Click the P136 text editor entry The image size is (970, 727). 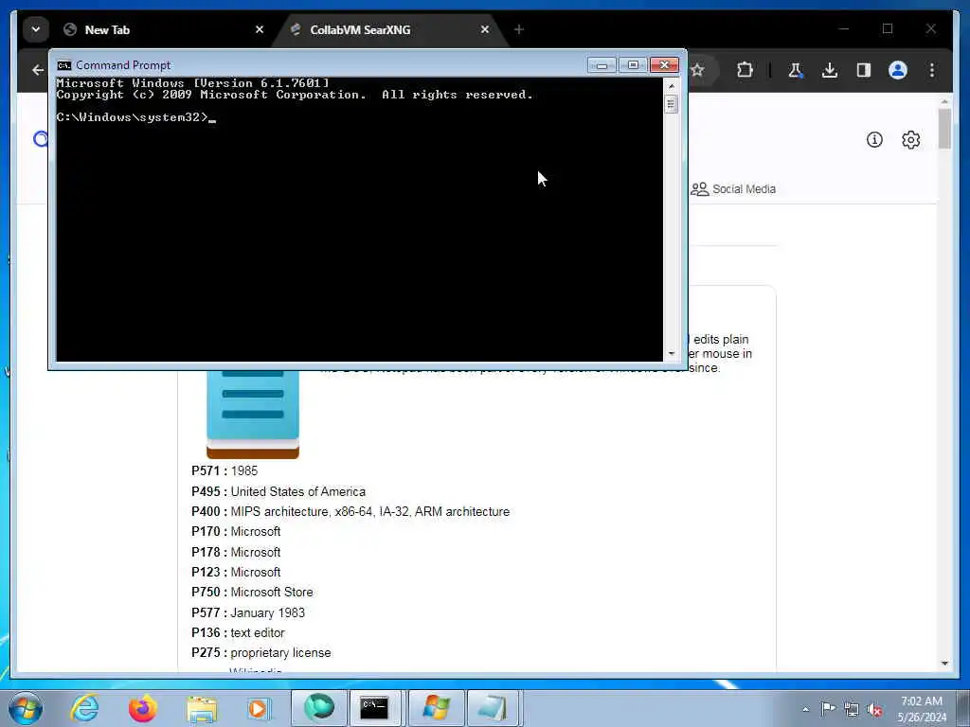point(238,633)
